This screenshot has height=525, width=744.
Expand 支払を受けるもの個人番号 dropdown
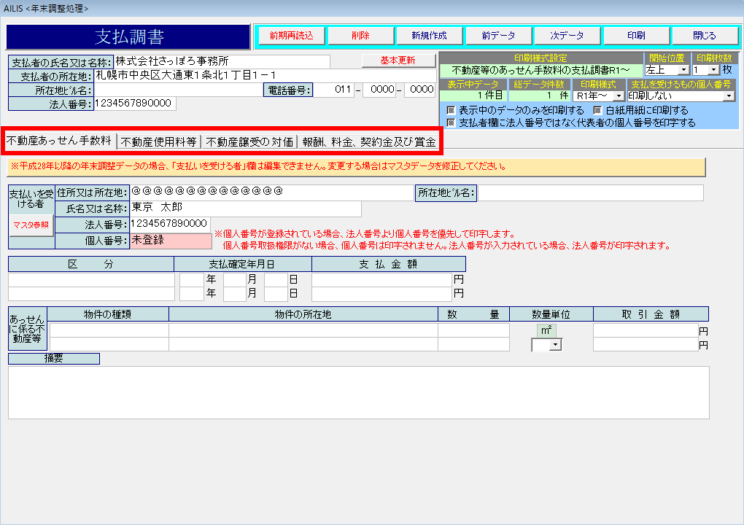(728, 96)
